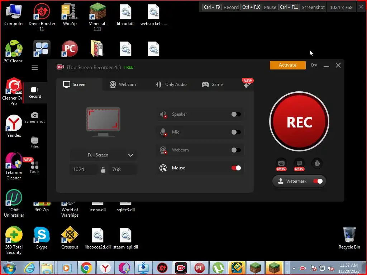
Task: Switch to the Only Audio tab
Action: point(171,85)
